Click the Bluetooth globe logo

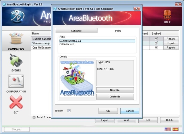(x=17, y=16)
